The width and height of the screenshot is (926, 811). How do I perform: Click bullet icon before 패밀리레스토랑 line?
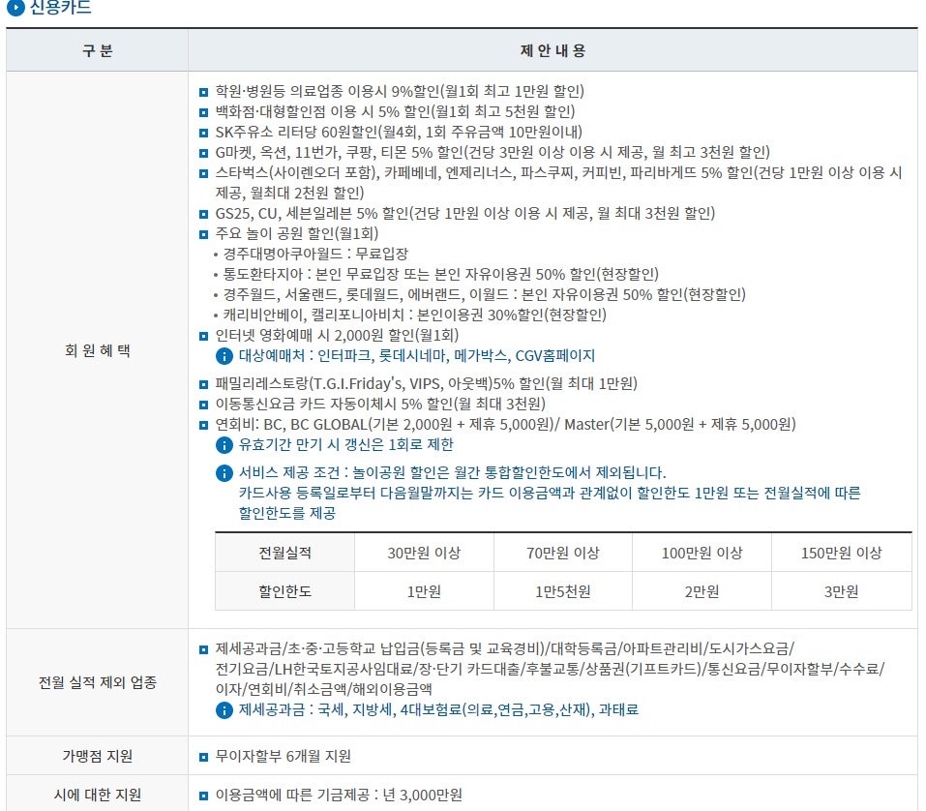pyautogui.click(x=204, y=384)
